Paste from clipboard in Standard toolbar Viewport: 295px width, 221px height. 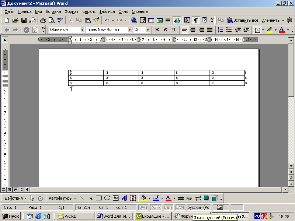(88, 20)
